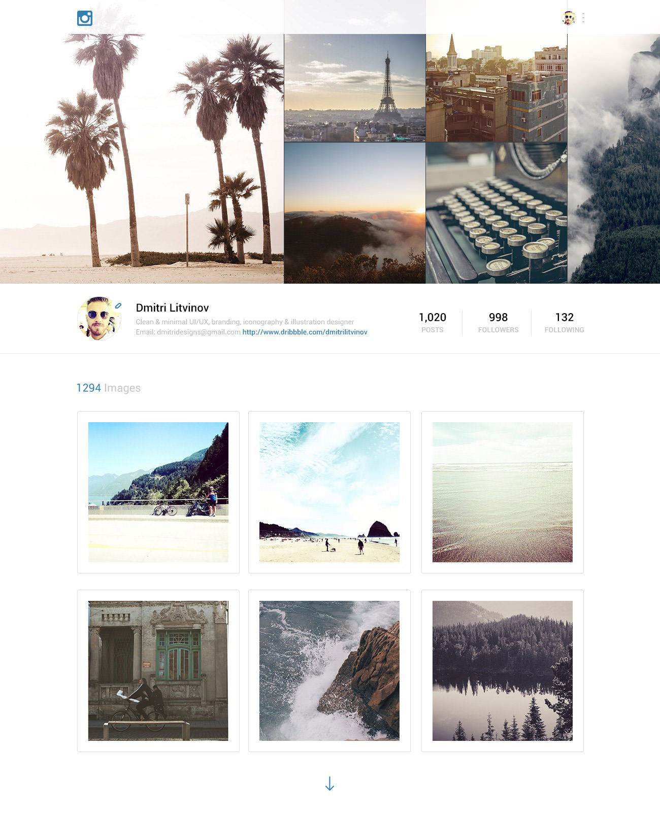
Task: Click the 1294 Images heading
Action: coord(109,388)
